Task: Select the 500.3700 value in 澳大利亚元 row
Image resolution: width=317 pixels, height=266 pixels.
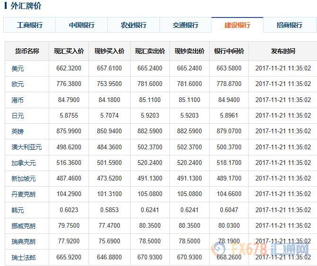Action: pos(229,147)
